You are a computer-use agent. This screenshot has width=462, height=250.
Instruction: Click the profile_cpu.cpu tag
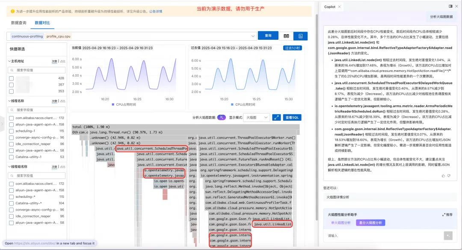tap(58, 36)
